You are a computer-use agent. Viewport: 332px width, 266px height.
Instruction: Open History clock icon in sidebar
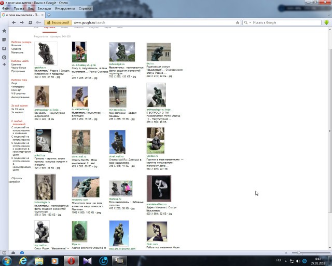(x=4, y=57)
